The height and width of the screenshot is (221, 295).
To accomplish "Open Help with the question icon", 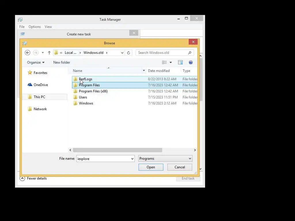I will click(x=191, y=62).
